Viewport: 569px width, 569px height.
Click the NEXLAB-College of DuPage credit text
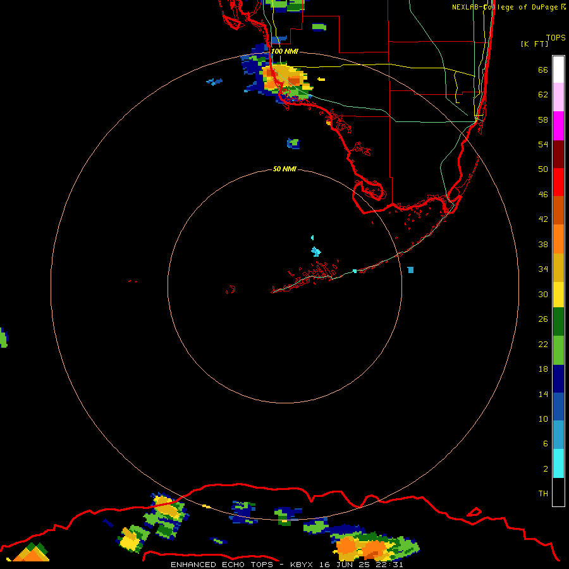tap(508, 7)
